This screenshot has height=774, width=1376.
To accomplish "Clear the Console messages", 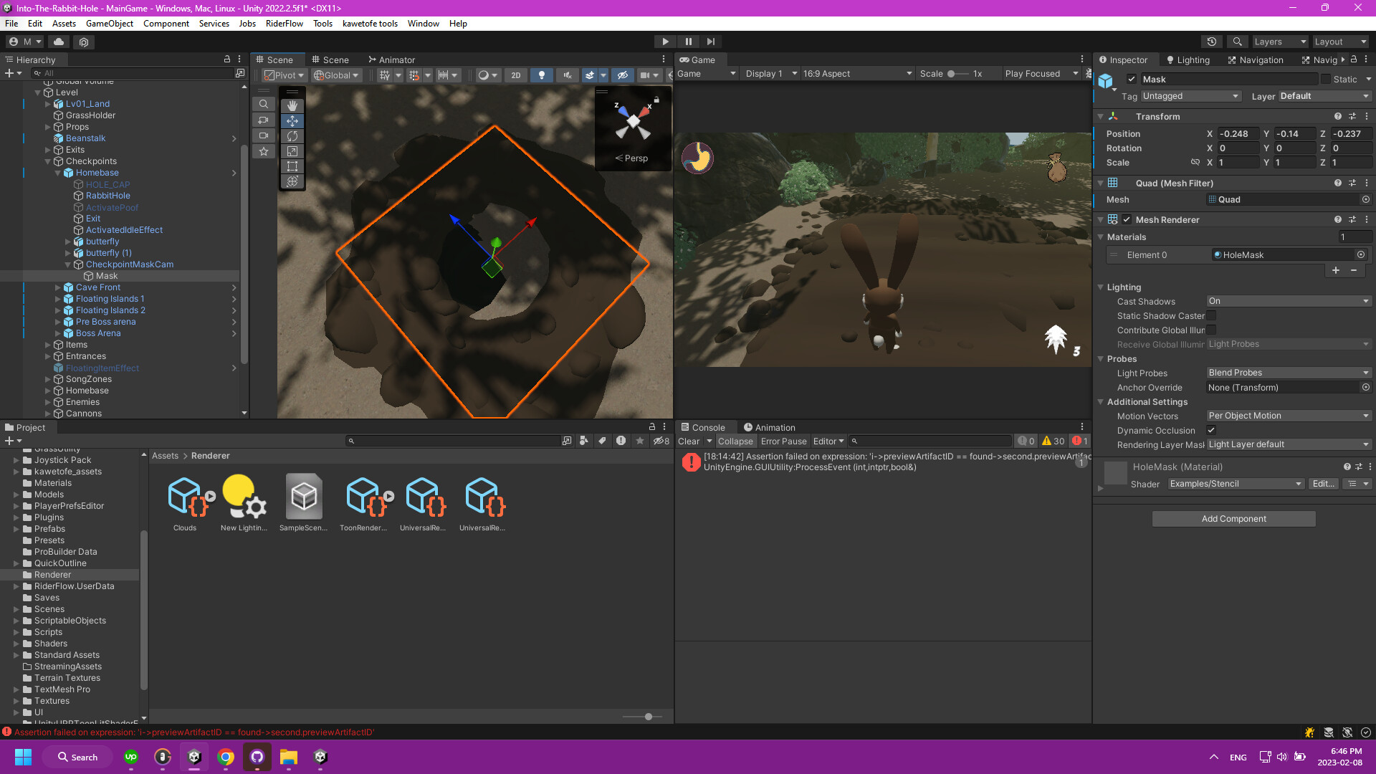I will pyautogui.click(x=687, y=441).
